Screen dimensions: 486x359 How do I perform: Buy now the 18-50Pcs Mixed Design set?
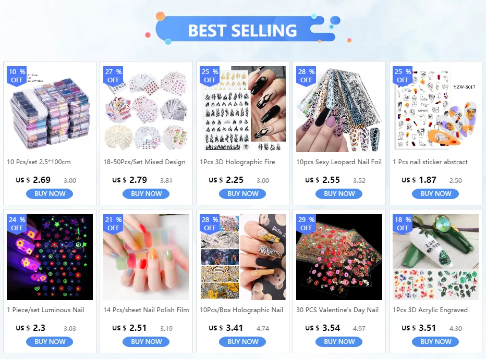click(x=147, y=194)
